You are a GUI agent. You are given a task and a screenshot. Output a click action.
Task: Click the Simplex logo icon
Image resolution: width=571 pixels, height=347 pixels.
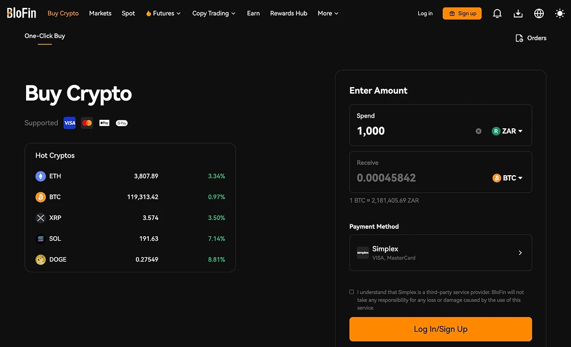click(363, 253)
